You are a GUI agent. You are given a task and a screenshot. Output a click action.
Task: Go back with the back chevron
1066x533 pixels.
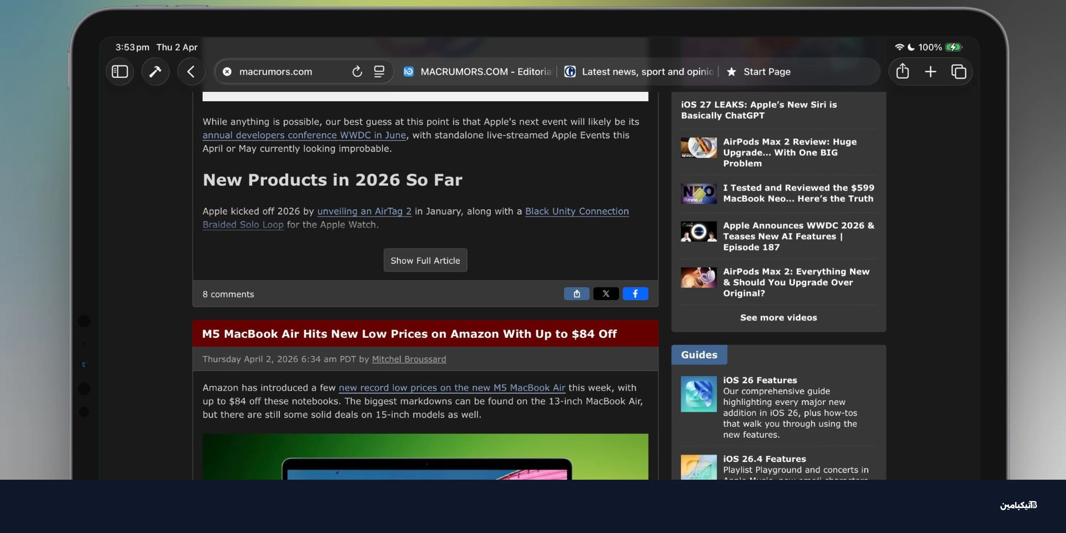(191, 71)
